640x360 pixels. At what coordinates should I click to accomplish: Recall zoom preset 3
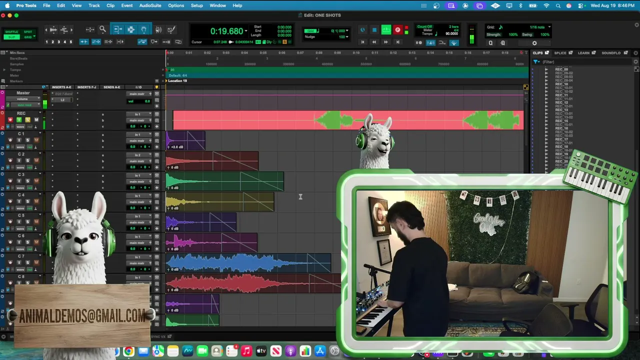58,42
